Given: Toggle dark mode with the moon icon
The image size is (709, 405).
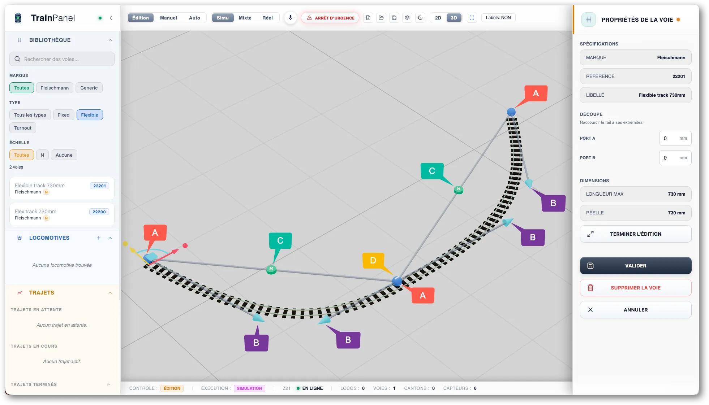Looking at the screenshot, I should [420, 18].
